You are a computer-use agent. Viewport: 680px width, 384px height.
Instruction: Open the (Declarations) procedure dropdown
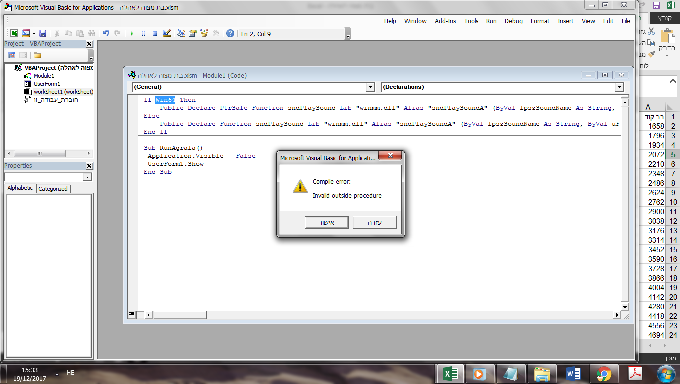pos(619,87)
